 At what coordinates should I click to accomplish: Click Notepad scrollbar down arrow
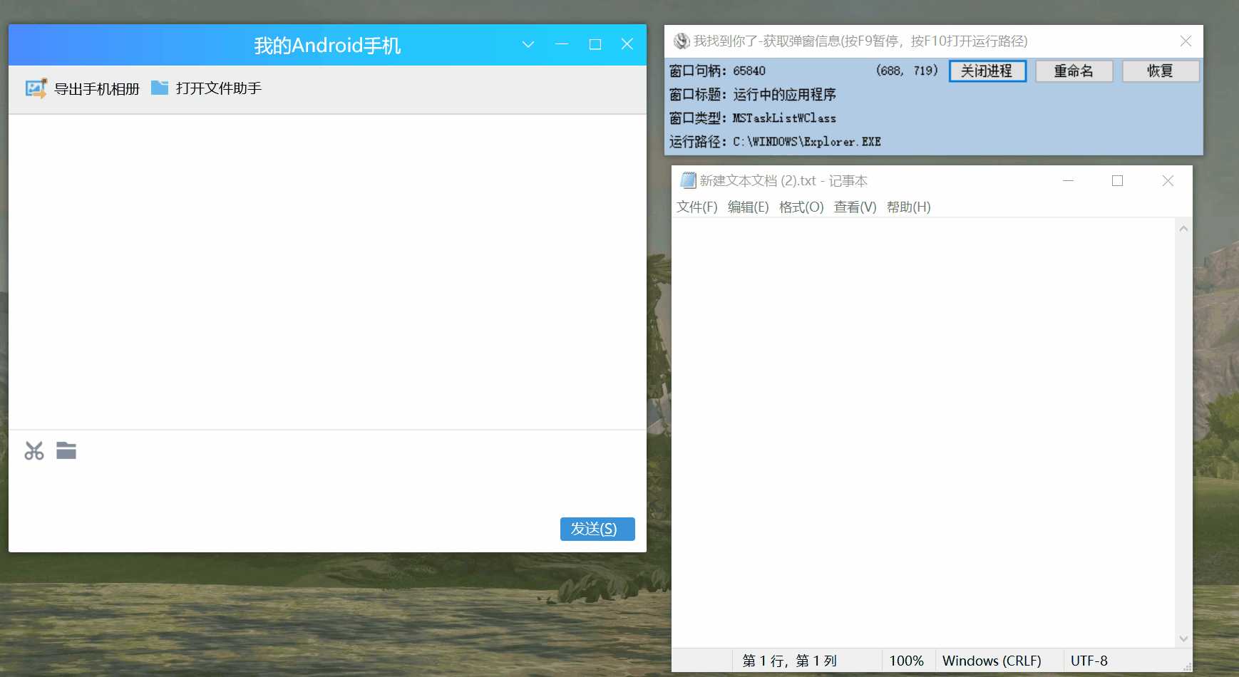click(1183, 639)
